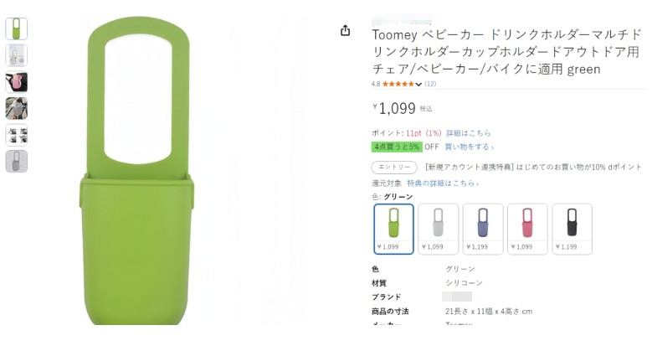The image size is (652, 351).
Task: Select the last gray gallery thumbnail
Action: click(x=16, y=162)
